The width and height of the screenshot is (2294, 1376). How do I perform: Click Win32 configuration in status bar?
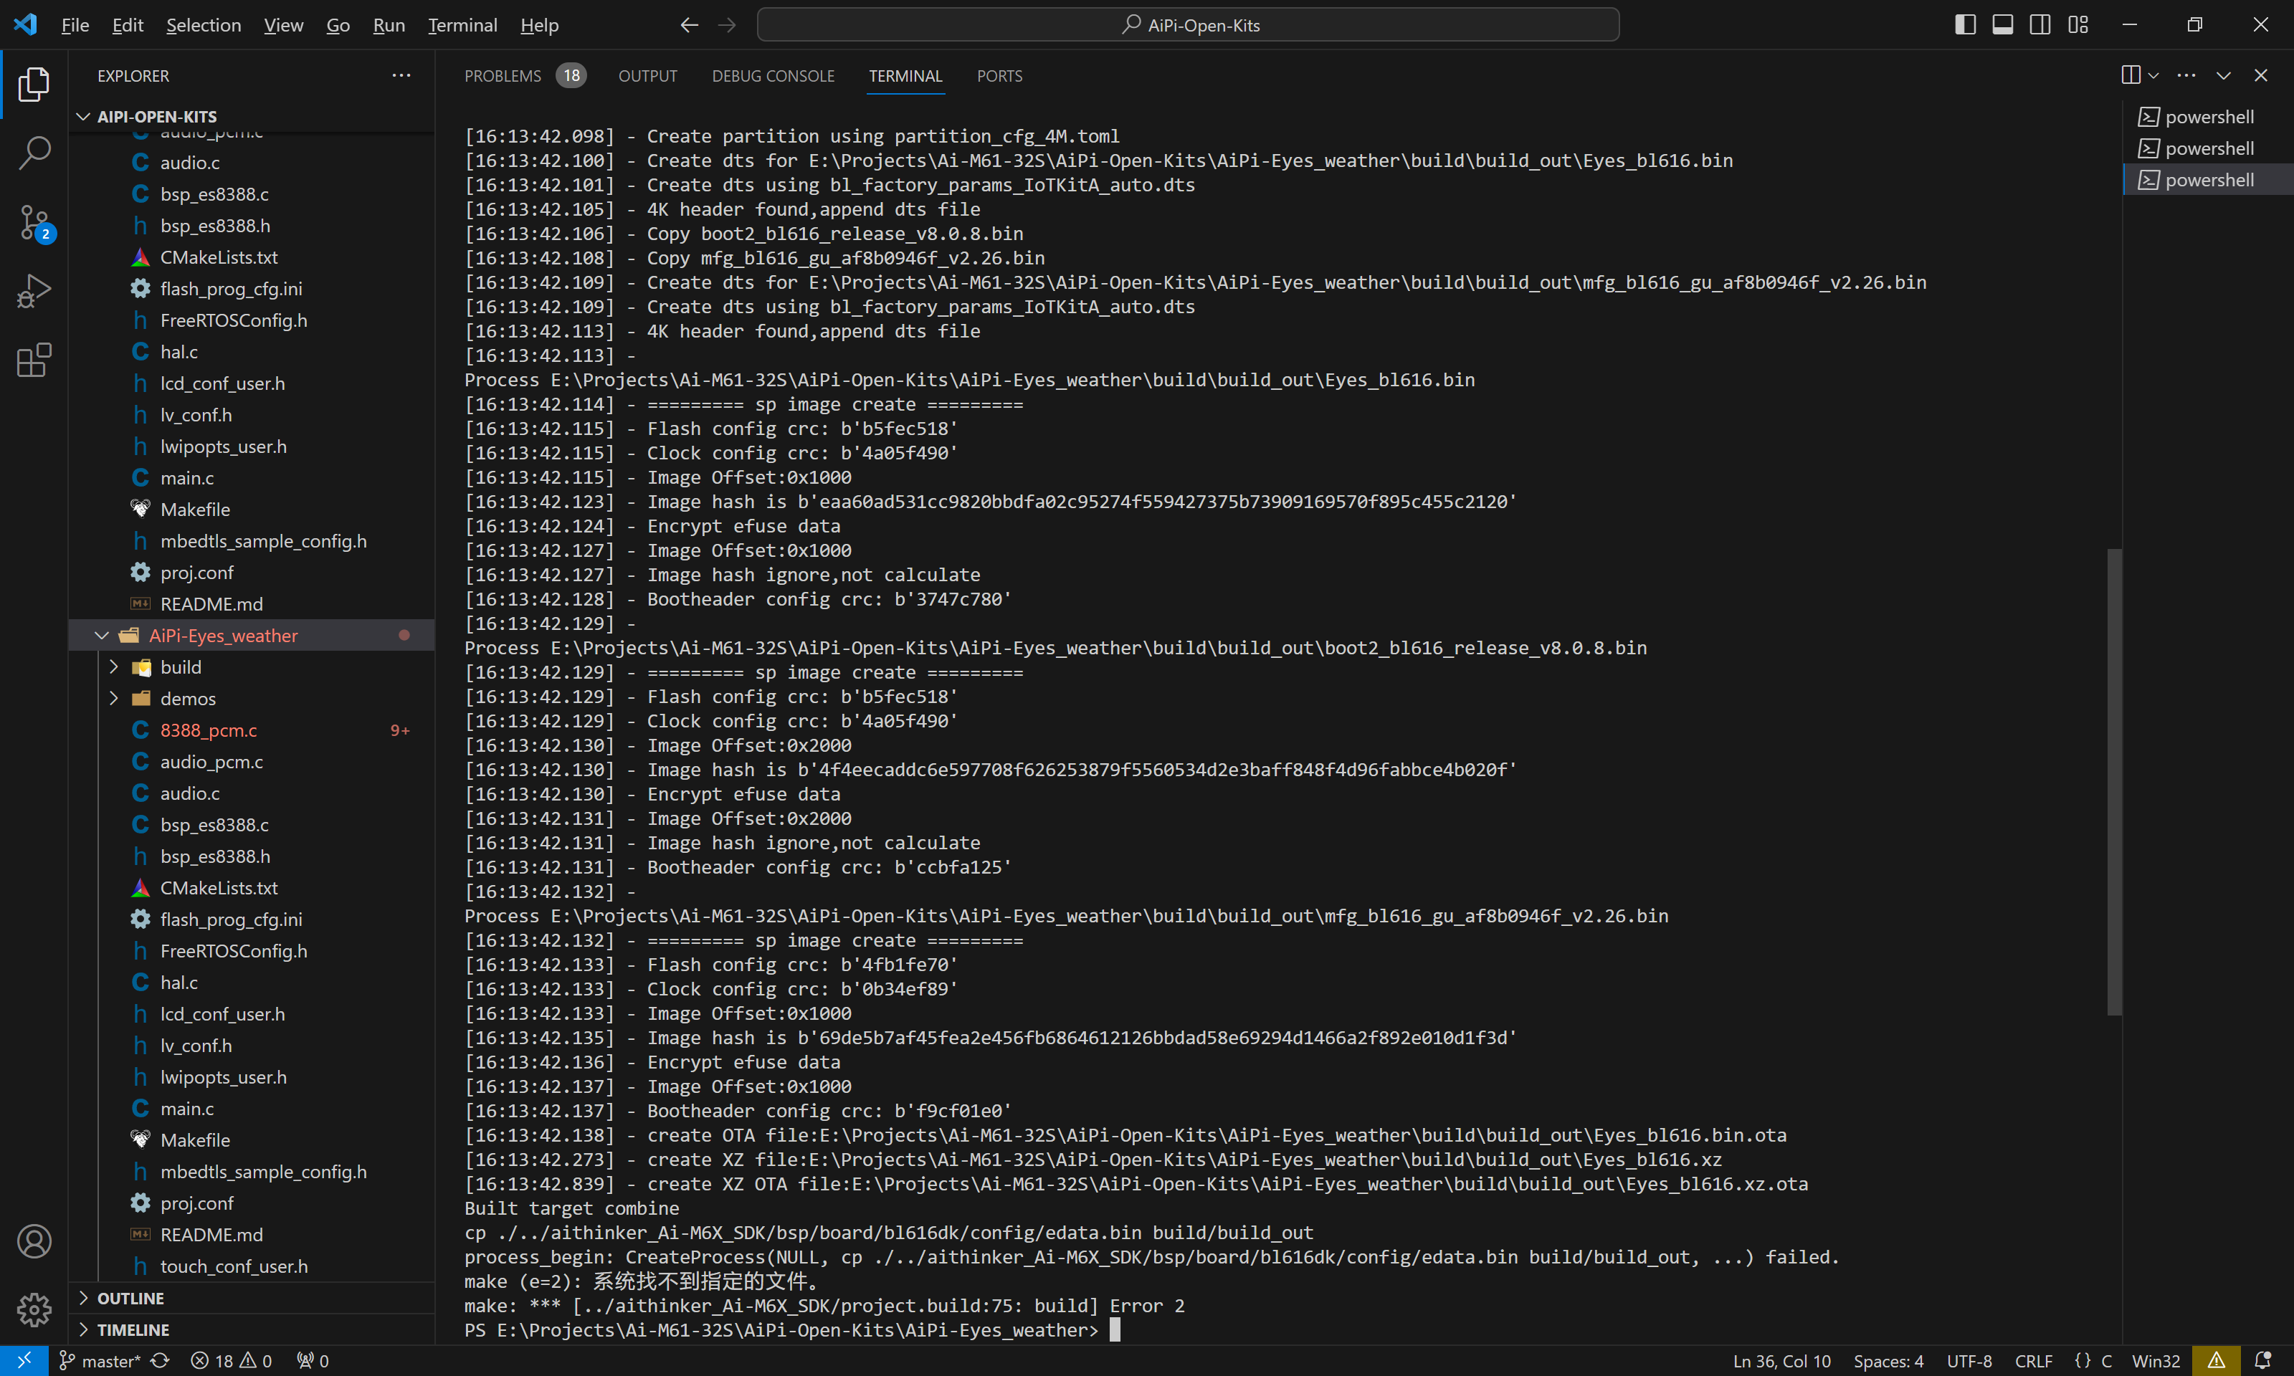point(2156,1360)
